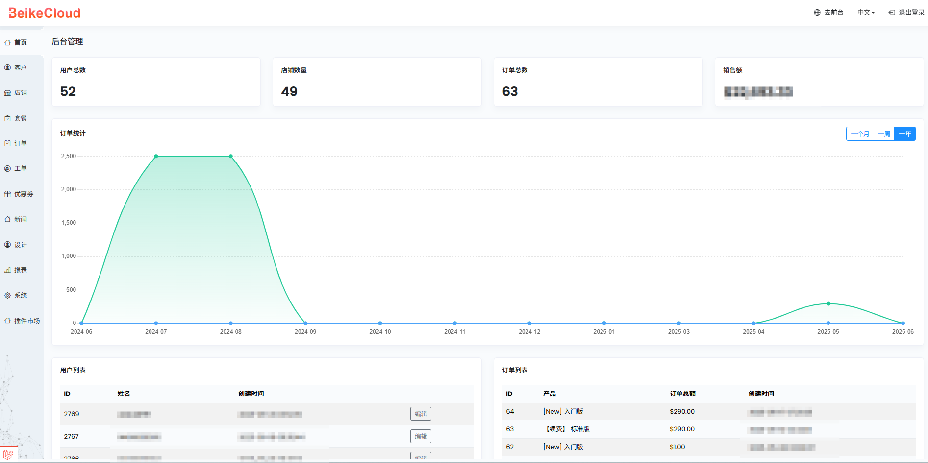Click the 2024-08 peak chart point
Image resolution: width=928 pixels, height=463 pixels.
pyautogui.click(x=231, y=156)
